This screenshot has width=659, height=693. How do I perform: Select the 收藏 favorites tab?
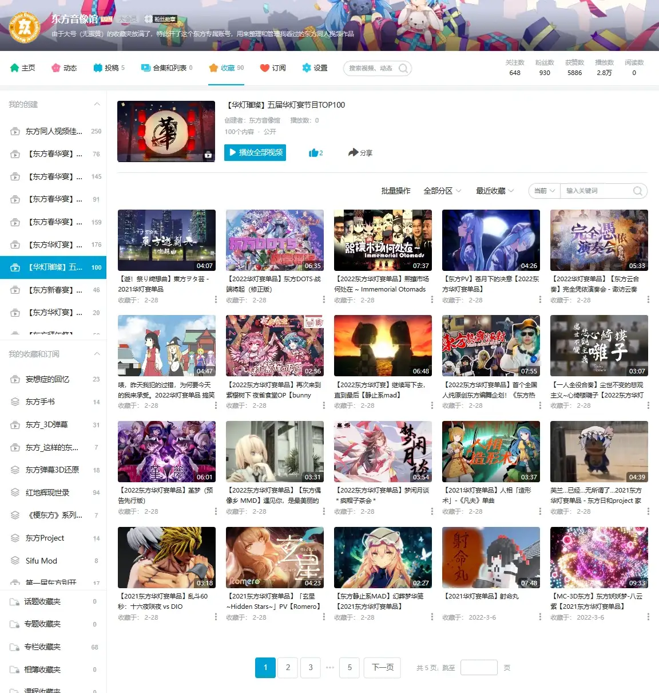pyautogui.click(x=227, y=68)
